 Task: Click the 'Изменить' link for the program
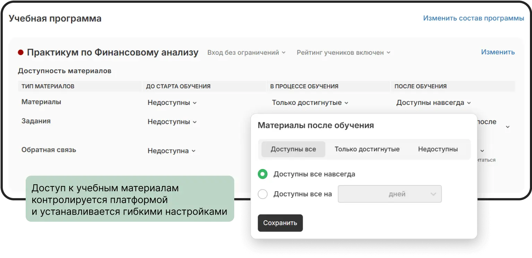click(x=498, y=52)
